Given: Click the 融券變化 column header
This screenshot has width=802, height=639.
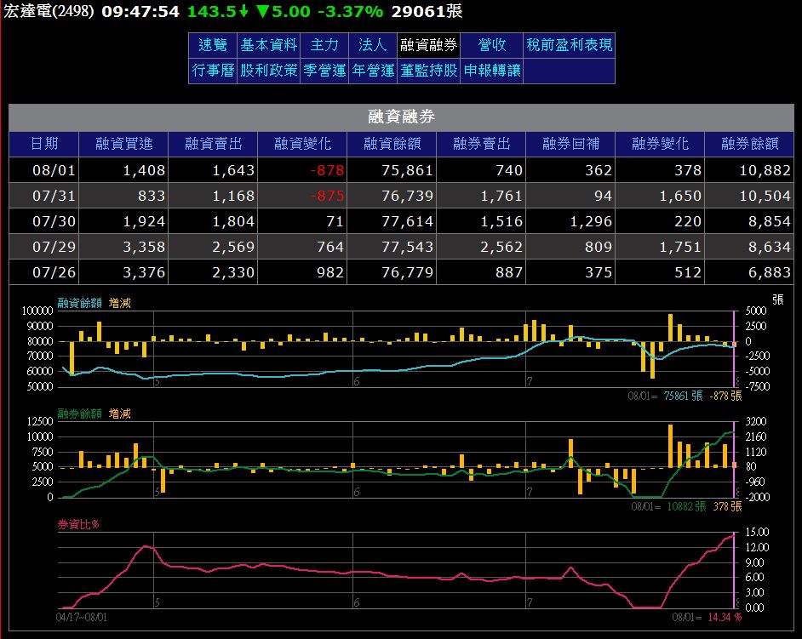Looking at the screenshot, I should click(x=660, y=144).
